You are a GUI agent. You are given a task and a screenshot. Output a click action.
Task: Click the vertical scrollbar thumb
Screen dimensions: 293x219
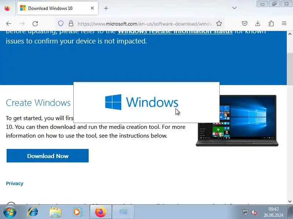(290, 70)
